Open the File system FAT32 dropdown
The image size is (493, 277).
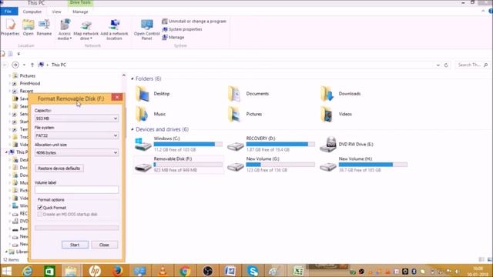[x=77, y=135]
